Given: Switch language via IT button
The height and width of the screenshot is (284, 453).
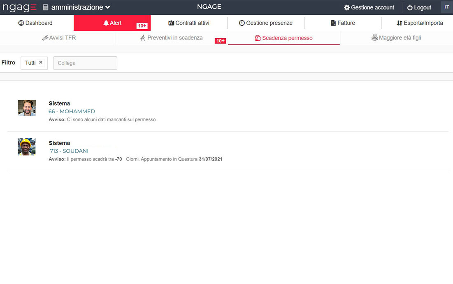Looking at the screenshot, I should pos(446,7).
